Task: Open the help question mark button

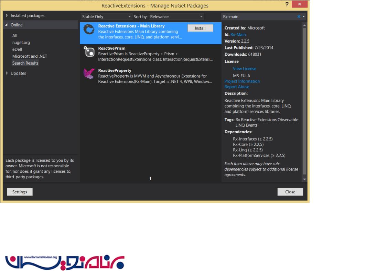Action: pos(287,4)
